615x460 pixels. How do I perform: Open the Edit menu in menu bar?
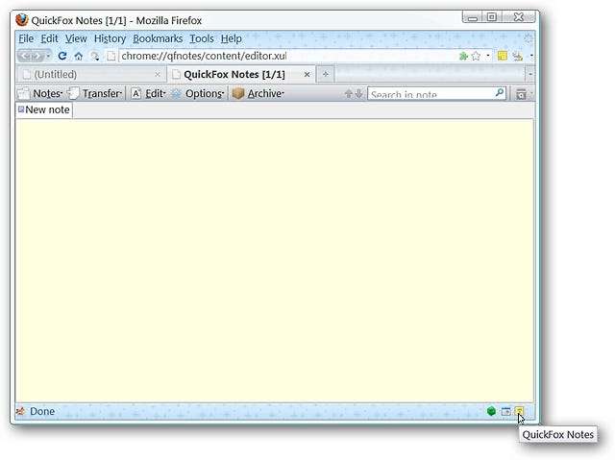(x=49, y=38)
